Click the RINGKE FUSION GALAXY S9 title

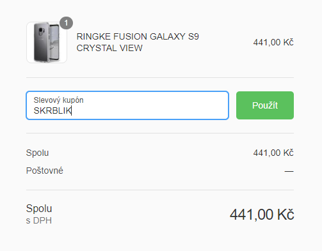[138, 36]
